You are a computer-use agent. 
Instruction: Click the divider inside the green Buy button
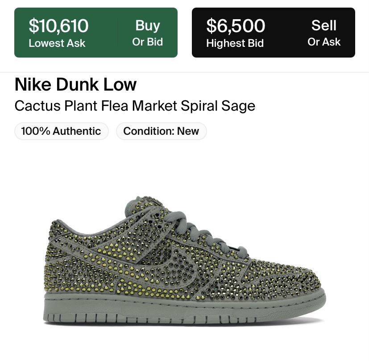point(117,33)
